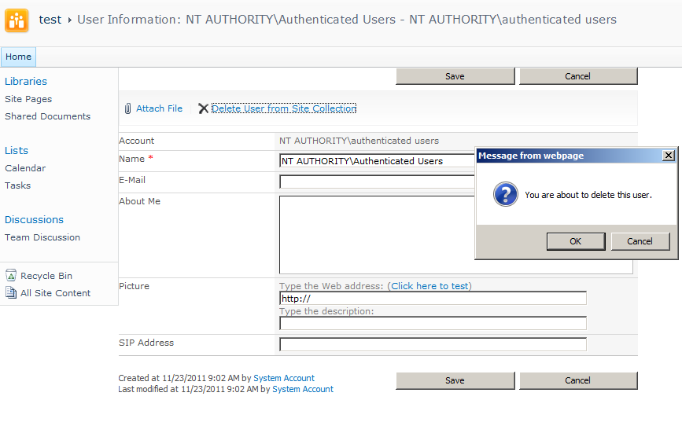The width and height of the screenshot is (682, 444).
Task: Close the Message from webpage dialog
Action: [669, 156]
